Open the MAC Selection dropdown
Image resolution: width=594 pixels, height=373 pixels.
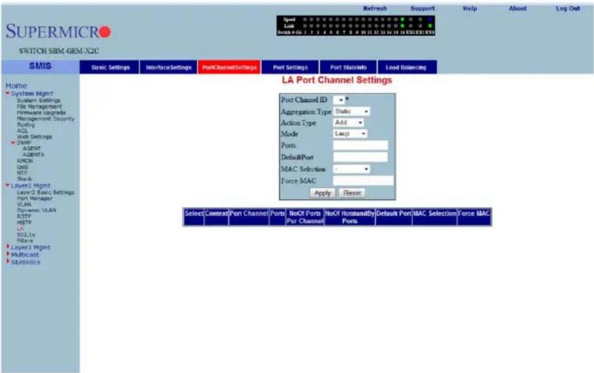pyautogui.click(x=352, y=169)
